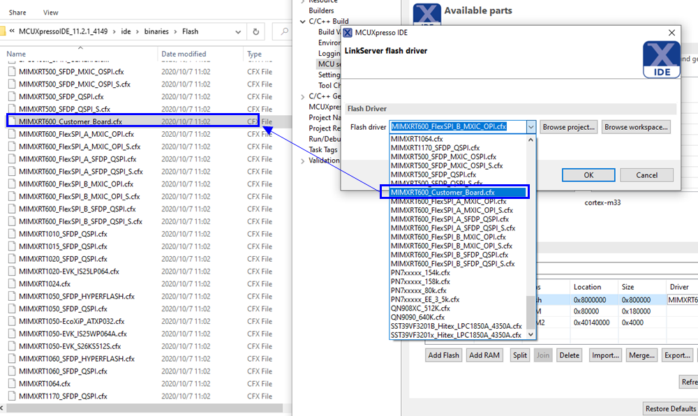Click the search magnifier icon in Explorer

(284, 31)
